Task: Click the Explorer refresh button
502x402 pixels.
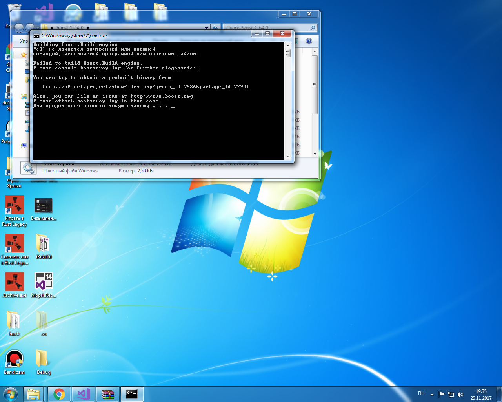Action: click(x=215, y=28)
